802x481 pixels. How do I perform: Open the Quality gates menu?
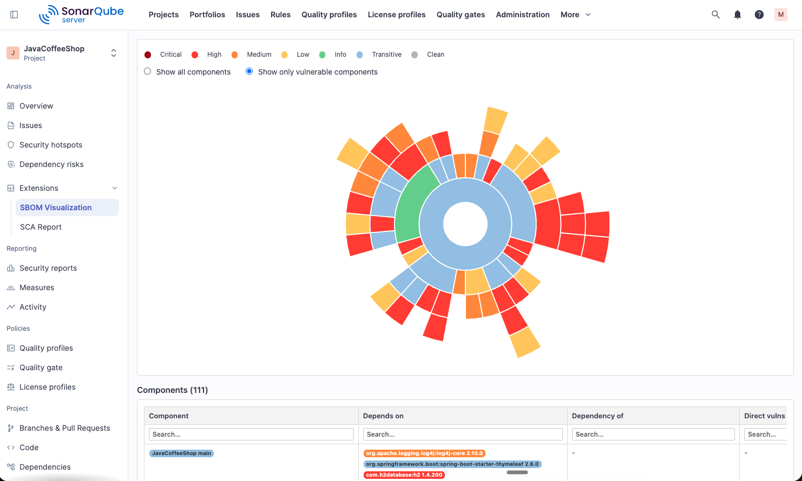pos(461,15)
